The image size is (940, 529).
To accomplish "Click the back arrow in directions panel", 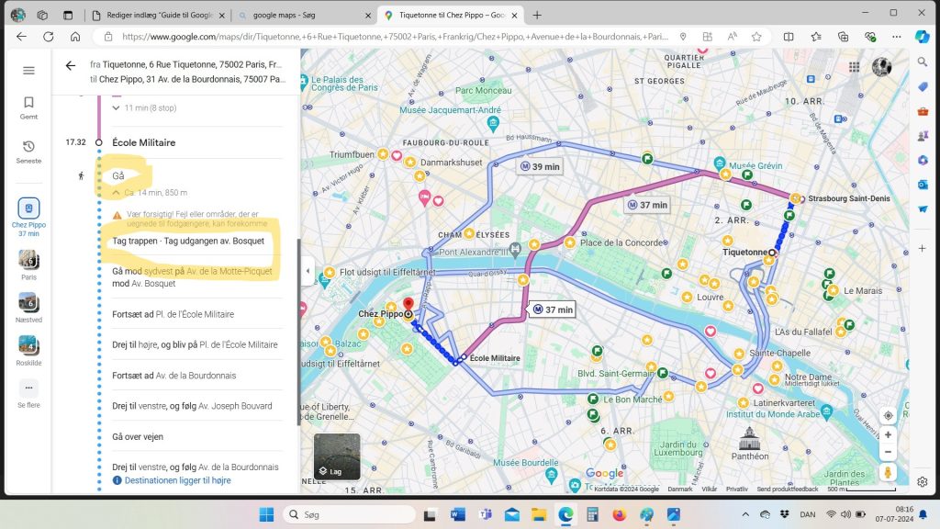I will 71,66.
